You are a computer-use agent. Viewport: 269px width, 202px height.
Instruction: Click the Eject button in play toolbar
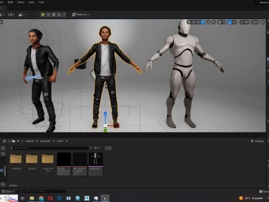[59, 15]
